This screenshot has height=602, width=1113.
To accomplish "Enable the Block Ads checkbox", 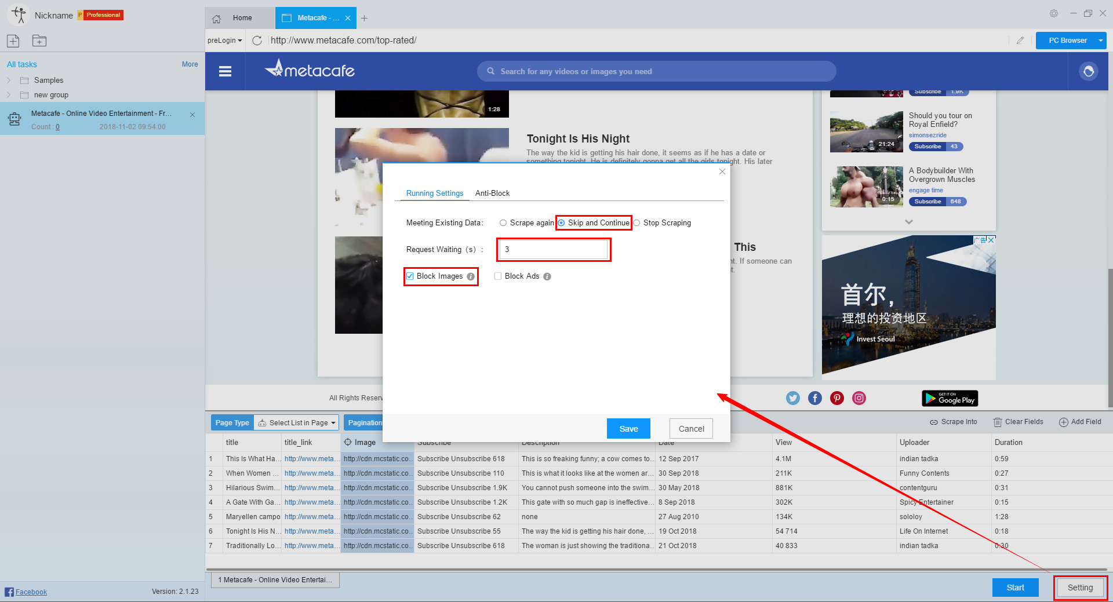I will point(498,276).
